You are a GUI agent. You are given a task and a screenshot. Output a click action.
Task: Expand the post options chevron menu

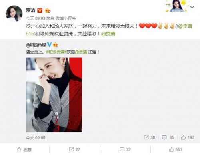192,7
